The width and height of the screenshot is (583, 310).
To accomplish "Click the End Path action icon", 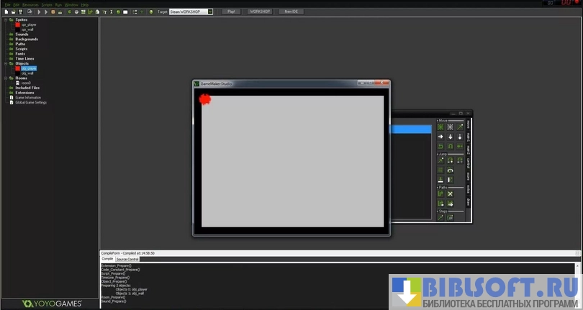I will coord(450,193).
